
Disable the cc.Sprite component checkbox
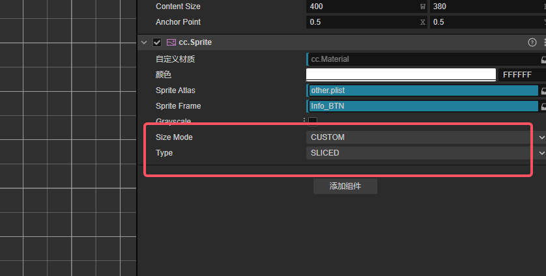pos(157,42)
